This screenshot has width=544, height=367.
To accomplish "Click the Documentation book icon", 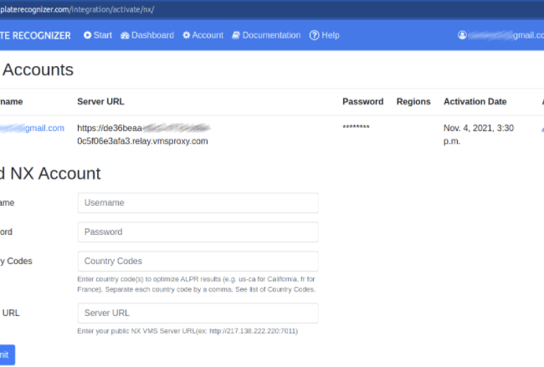I will pos(236,35).
